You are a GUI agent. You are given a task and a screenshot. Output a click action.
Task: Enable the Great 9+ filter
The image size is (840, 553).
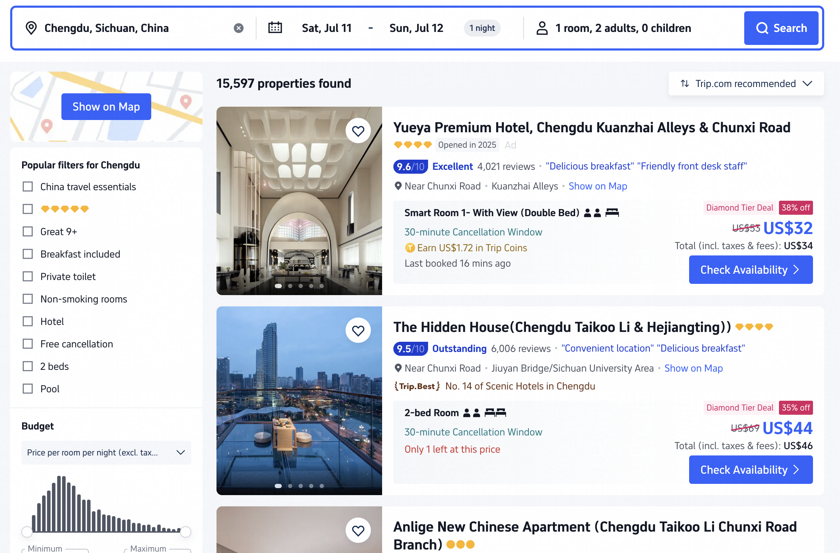[x=27, y=232]
